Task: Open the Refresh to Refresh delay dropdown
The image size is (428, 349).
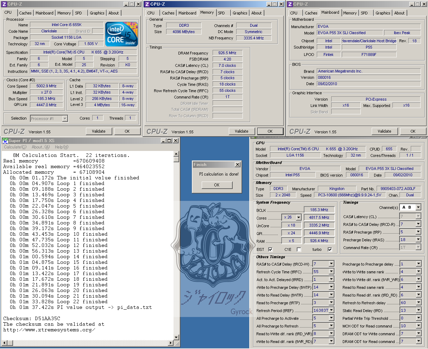Action: [418, 303]
